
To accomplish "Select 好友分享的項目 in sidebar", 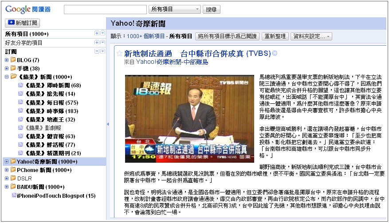I will tap(24, 43).
